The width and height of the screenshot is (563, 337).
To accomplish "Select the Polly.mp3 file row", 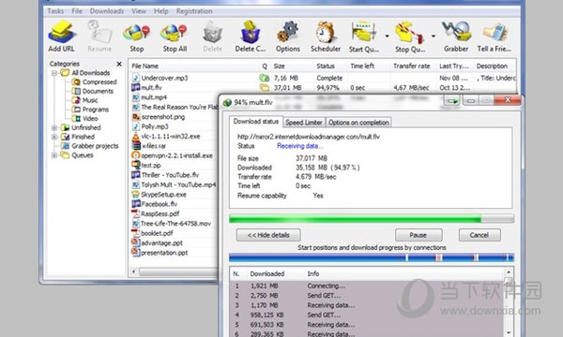I will (x=174, y=126).
